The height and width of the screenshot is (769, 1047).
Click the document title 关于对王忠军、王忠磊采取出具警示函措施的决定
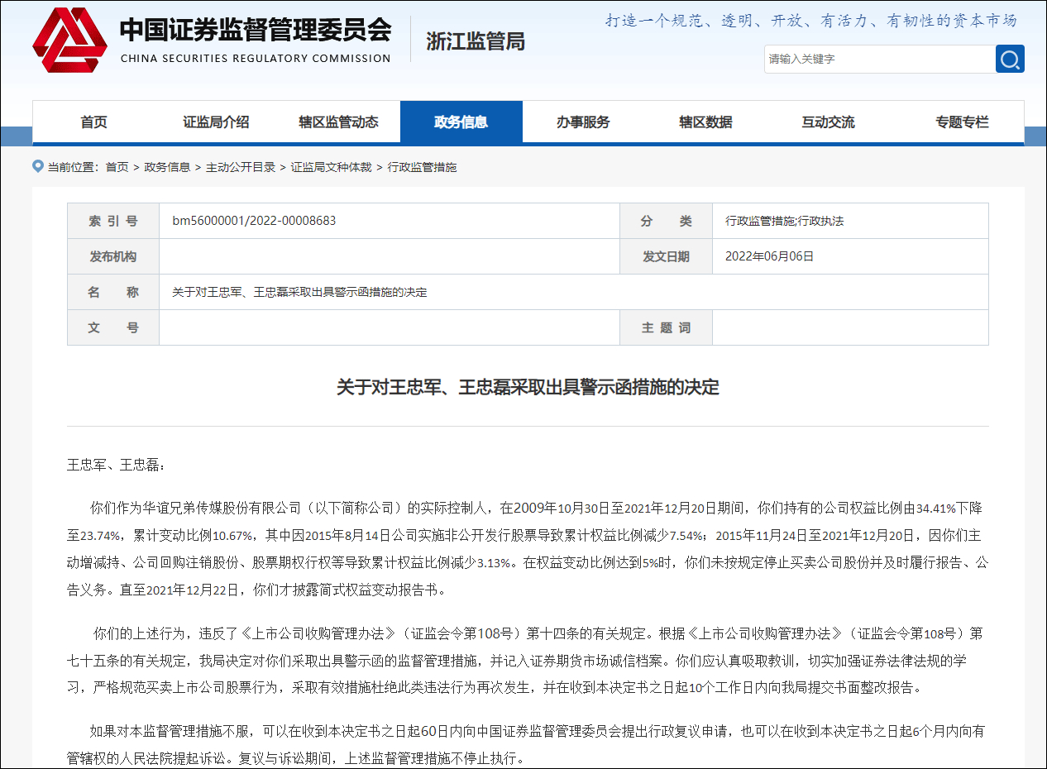(x=523, y=385)
